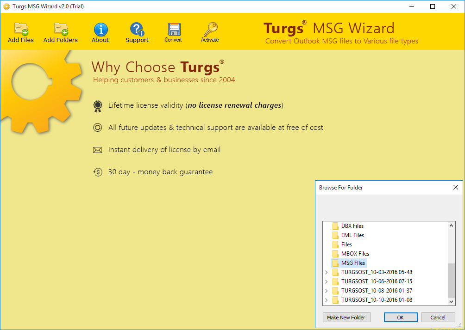The width and height of the screenshot is (465, 330).
Task: Click the Turgs MSG Wizard title bar icon
Action: point(6,6)
